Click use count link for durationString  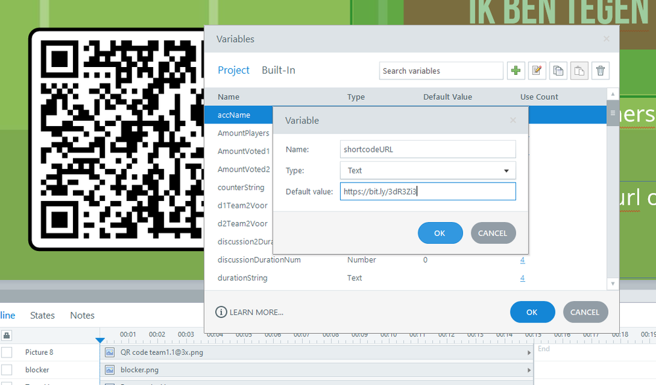pyautogui.click(x=523, y=279)
